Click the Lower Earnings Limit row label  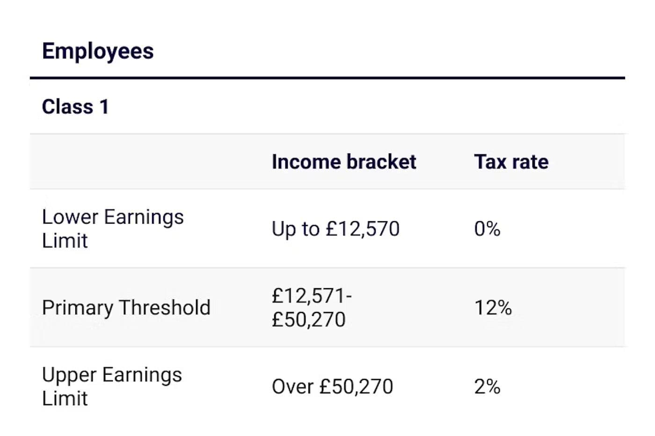pyautogui.click(x=113, y=229)
